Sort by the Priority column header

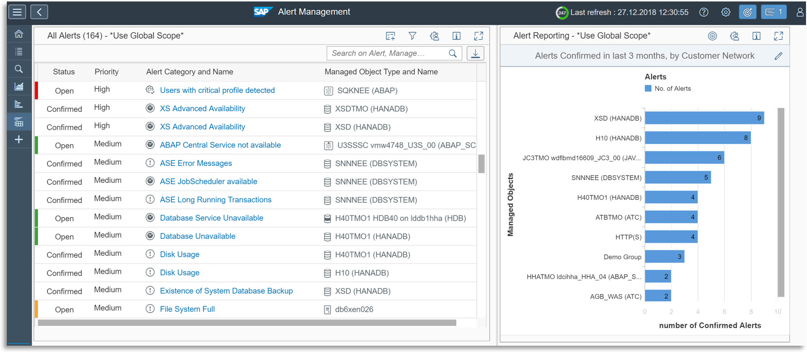click(x=107, y=72)
